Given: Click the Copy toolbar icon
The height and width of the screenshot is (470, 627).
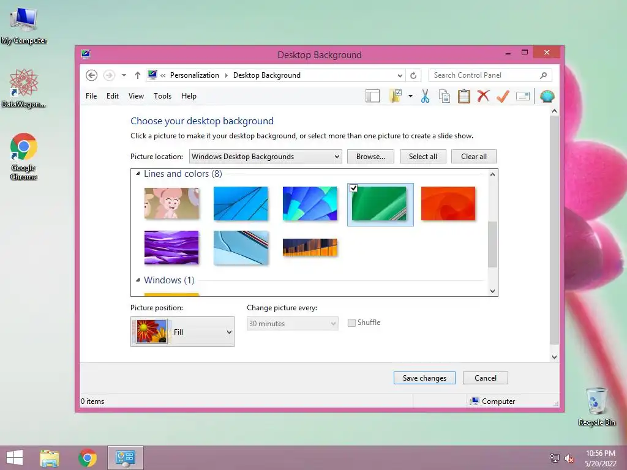Looking at the screenshot, I should (445, 96).
